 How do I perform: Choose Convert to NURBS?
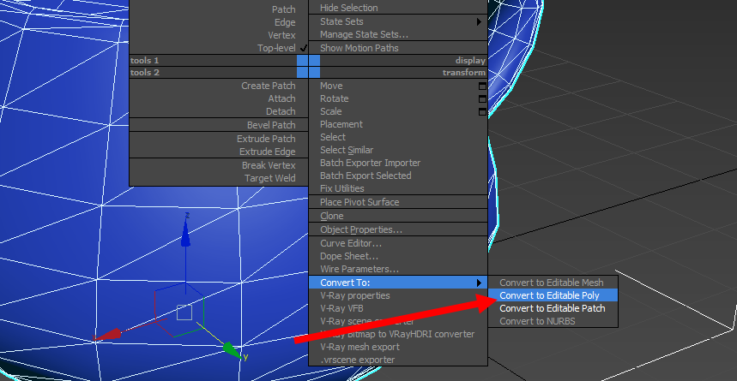click(x=553, y=321)
